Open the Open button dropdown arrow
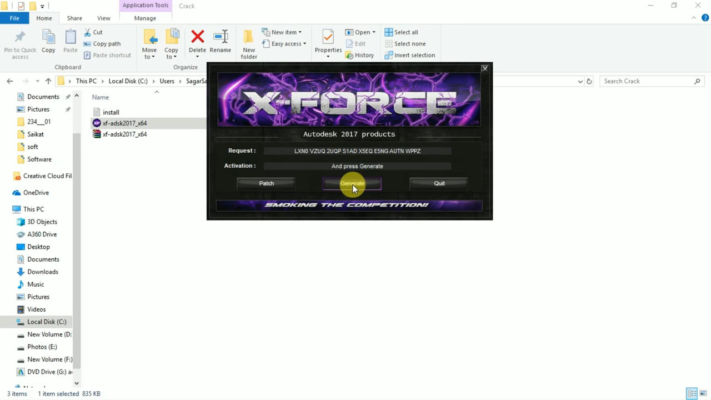This screenshot has width=711, height=400. pos(374,32)
